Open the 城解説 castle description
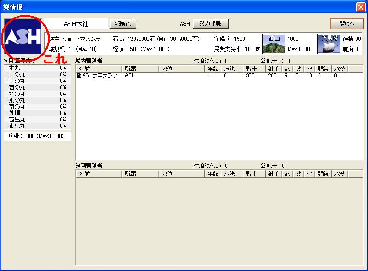 click(123, 23)
